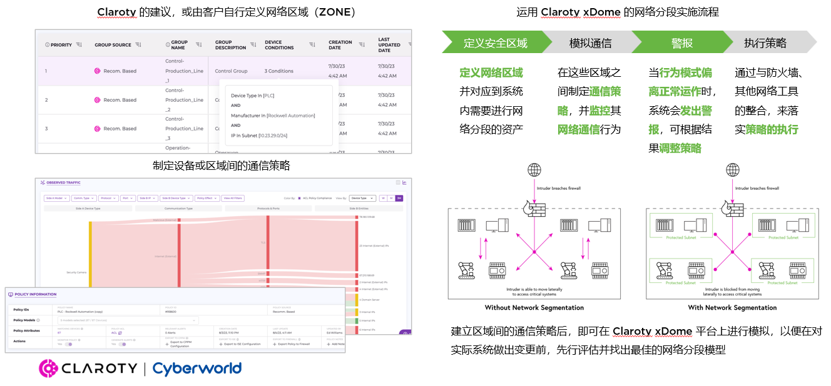Switch Observed Traffic to chart view icon
Screen dimensions: 831x386
pyautogui.click(x=405, y=182)
